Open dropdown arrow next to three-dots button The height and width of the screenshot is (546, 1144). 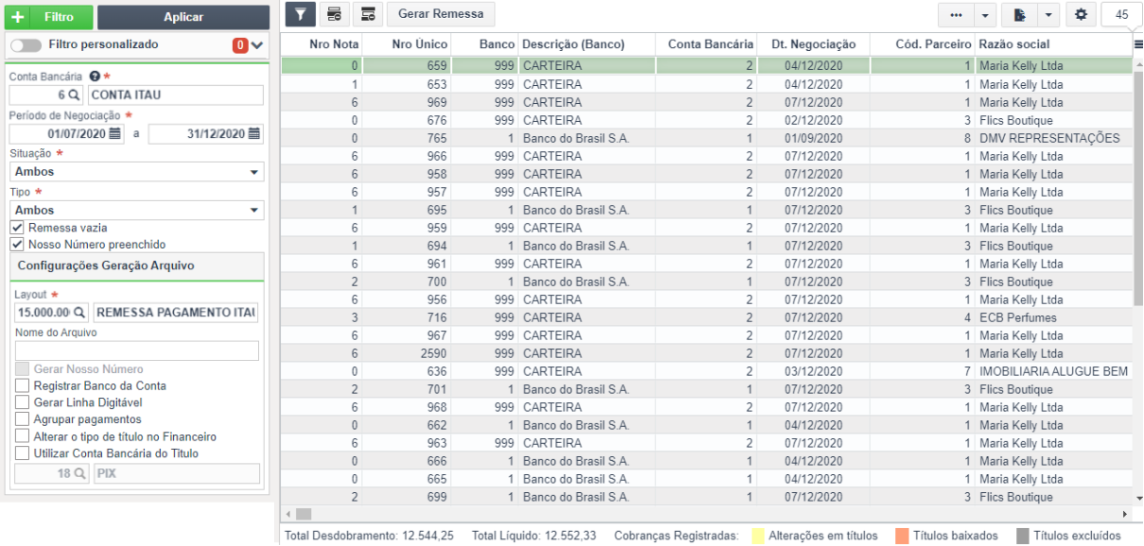click(x=985, y=15)
